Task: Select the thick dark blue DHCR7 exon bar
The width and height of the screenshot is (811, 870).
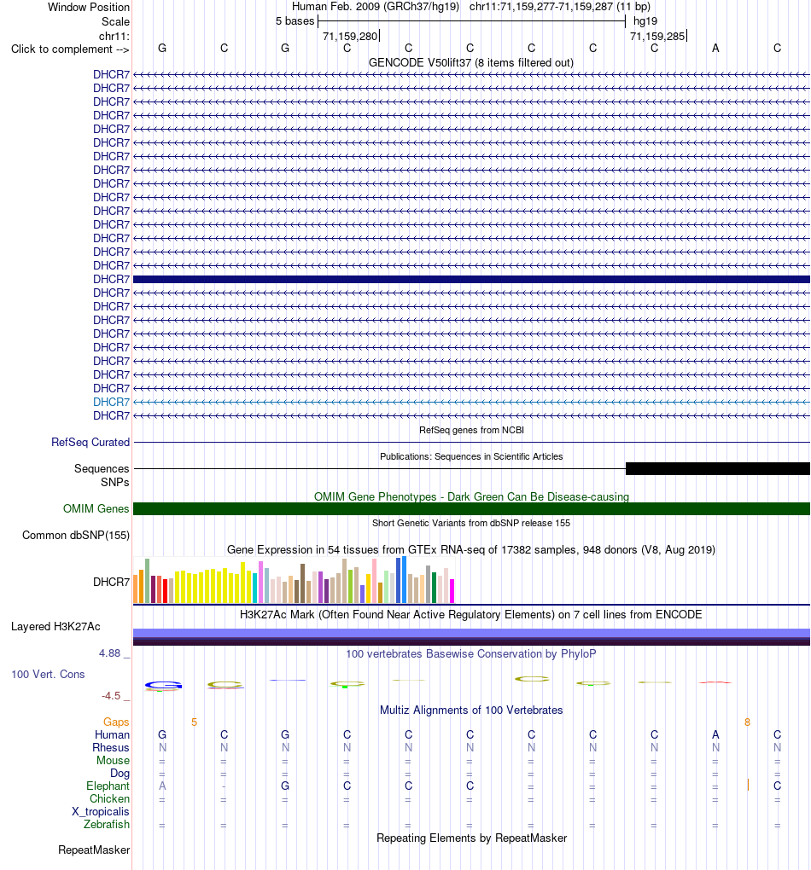Action: tap(471, 279)
